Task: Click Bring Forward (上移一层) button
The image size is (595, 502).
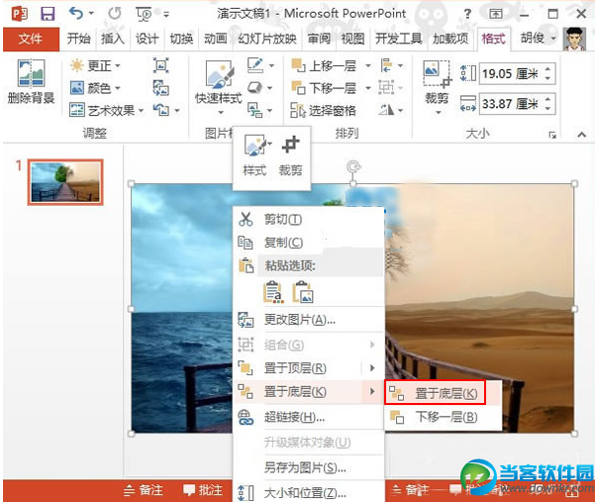Action: click(x=324, y=65)
